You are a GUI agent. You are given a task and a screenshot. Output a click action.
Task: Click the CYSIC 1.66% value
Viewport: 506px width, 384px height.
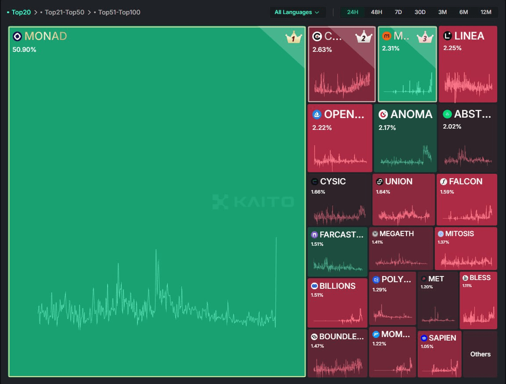318,192
